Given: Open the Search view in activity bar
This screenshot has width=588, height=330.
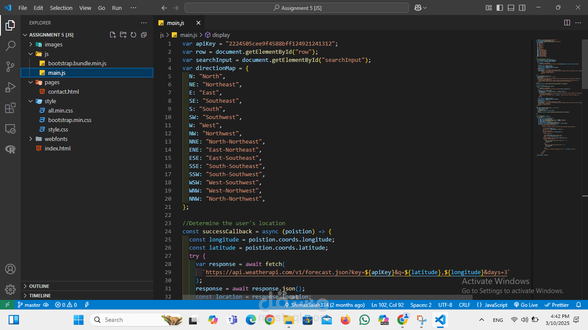Looking at the screenshot, I should pos(10,46).
